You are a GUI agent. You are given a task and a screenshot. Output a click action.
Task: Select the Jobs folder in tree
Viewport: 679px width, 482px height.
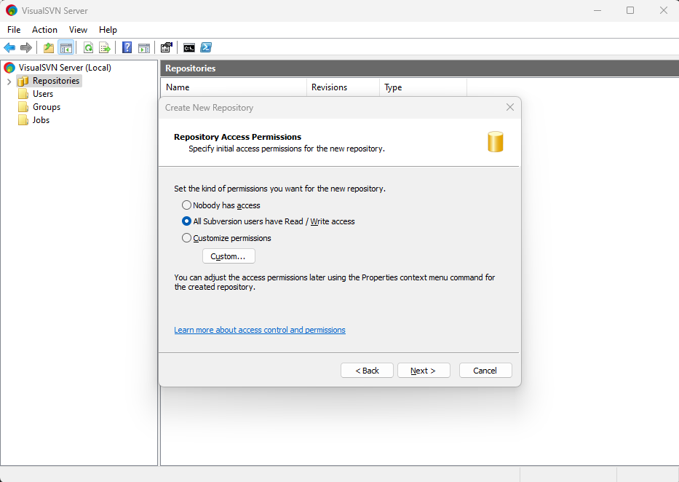[x=41, y=120]
